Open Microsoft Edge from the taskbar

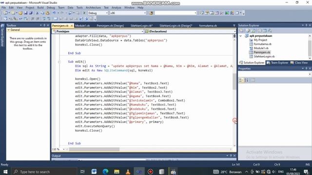(x=105, y=172)
